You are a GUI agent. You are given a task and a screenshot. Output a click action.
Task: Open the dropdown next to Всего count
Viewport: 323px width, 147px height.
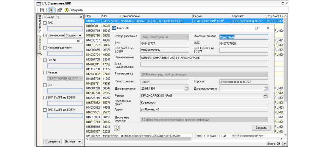click(285, 144)
